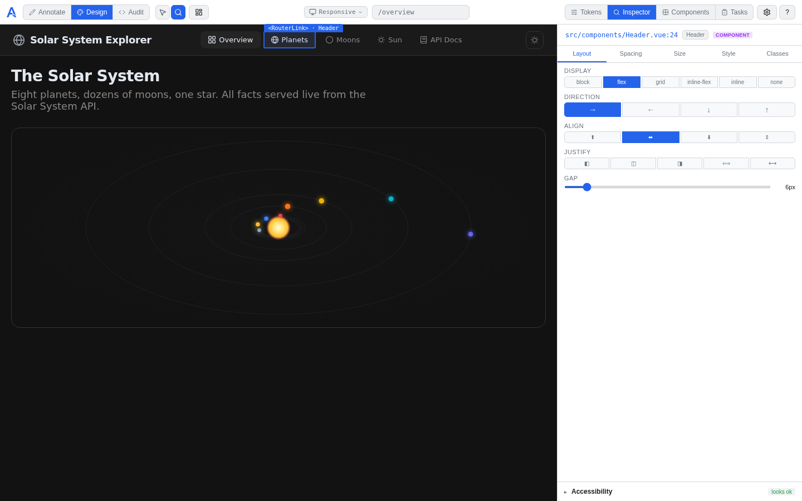802x501 pixels.
Task: Click the Solar System Explorer globe logo
Action: pos(19,40)
